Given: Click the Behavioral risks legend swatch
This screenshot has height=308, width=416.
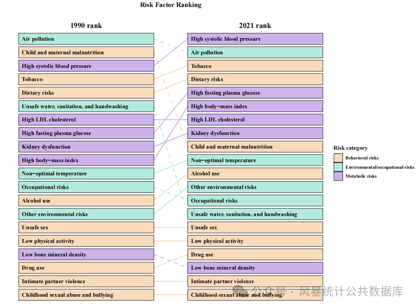Looking at the screenshot, I should tap(338, 158).
